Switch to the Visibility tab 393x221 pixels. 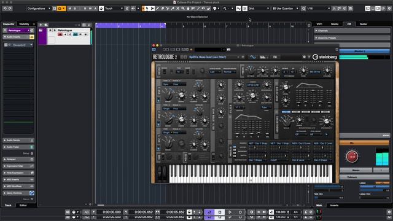pos(24,24)
